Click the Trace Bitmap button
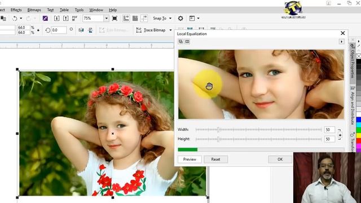The image size is (361, 203). point(151,30)
